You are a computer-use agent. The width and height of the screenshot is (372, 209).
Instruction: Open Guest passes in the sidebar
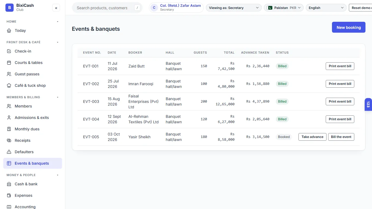tap(33, 74)
